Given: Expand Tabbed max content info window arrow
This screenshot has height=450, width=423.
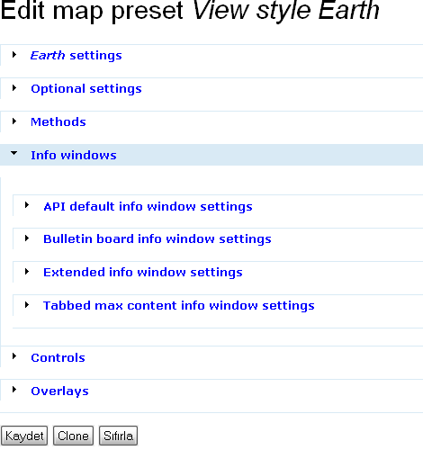Looking at the screenshot, I should [x=27, y=305].
